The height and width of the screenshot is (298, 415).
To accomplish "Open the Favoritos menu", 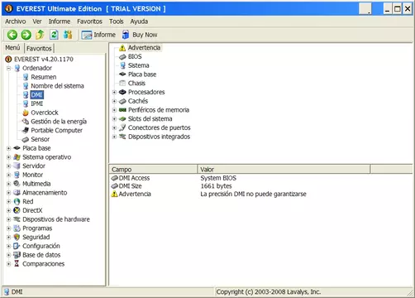I will pos(89,22).
